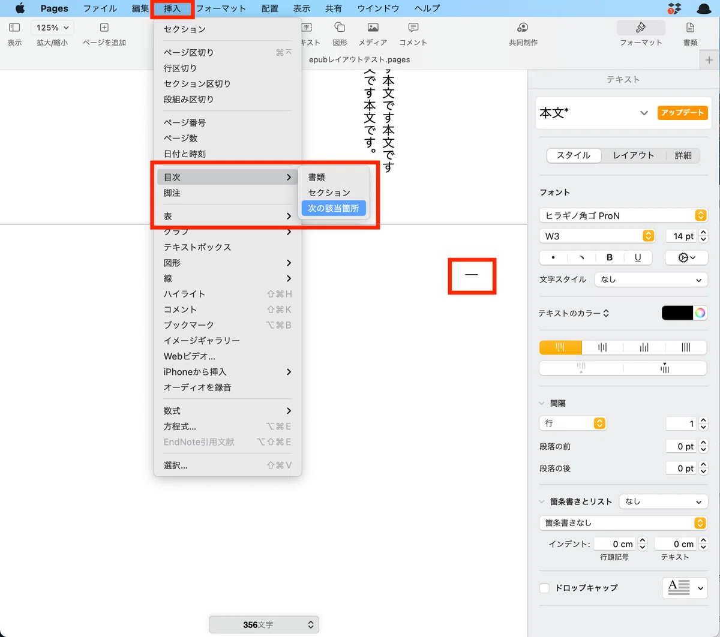The image size is (720, 637).
Task: Enable the ドロップキャップ checkbox
Action: [544, 588]
